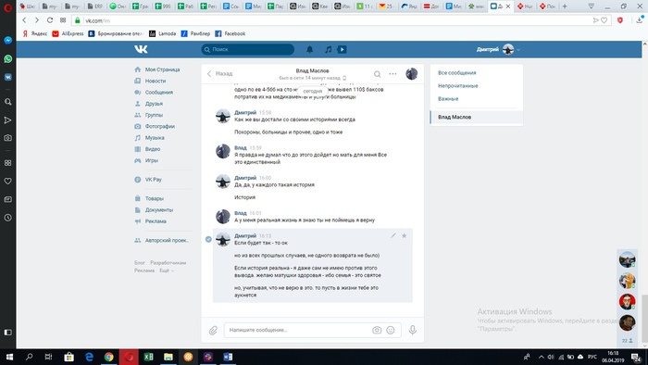Show Все сообщения filter
Screen dimensions: 648x365
456,73
